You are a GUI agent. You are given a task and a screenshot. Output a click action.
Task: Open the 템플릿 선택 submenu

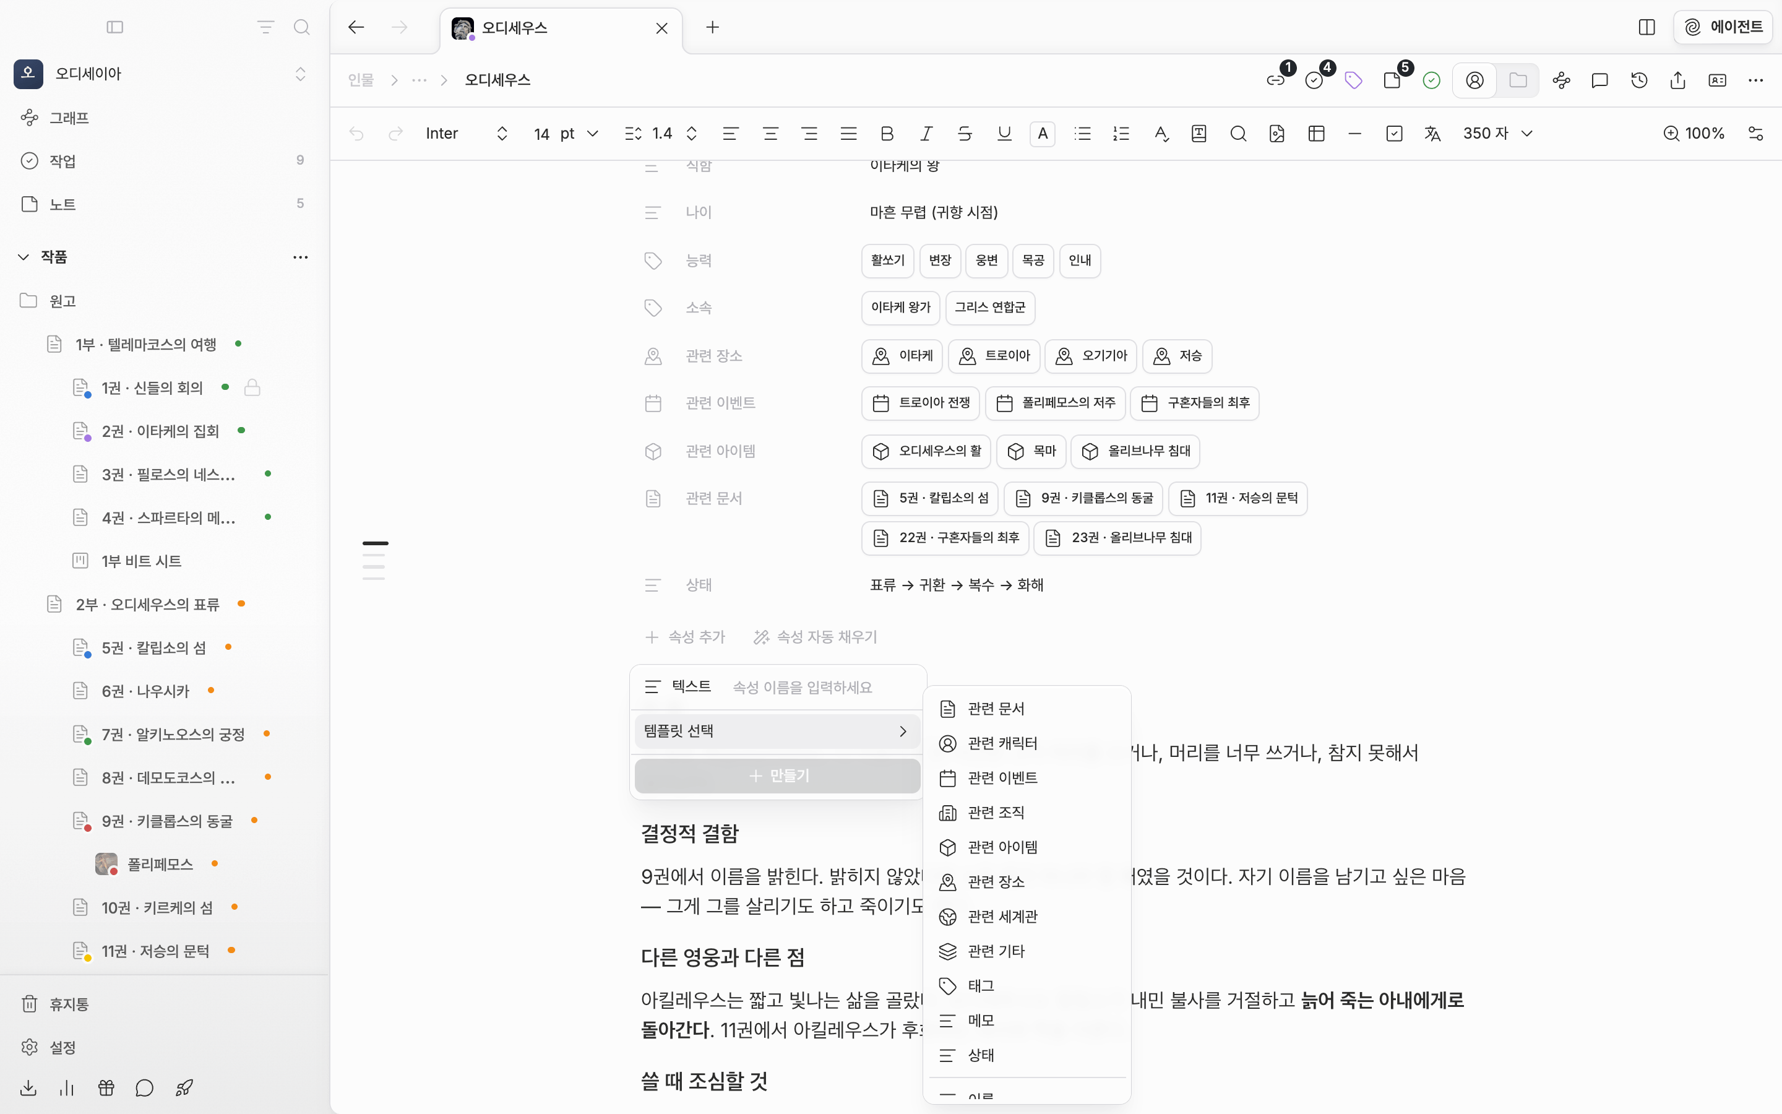tap(777, 731)
